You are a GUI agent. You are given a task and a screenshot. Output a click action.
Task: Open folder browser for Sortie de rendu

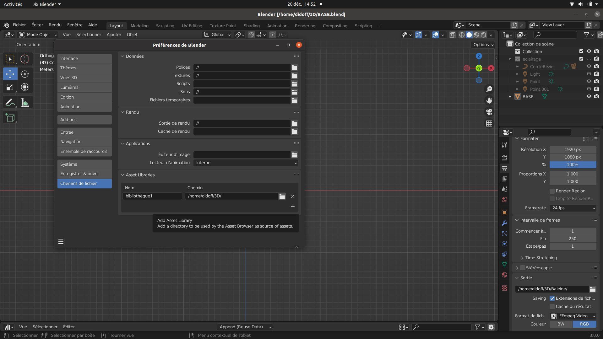294,123
